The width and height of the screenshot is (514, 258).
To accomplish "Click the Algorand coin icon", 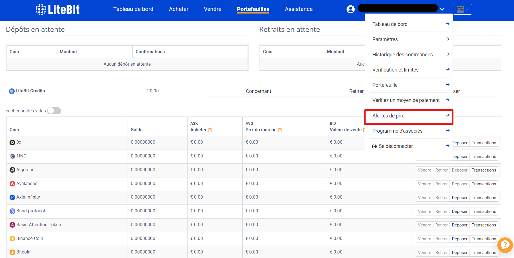I will tap(12, 170).
